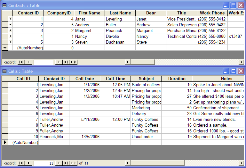Go to first record in Contacts navigator
Screen dimensions: 246x168
point(21,62)
